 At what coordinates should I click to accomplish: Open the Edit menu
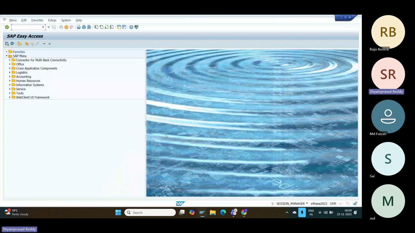[24, 20]
